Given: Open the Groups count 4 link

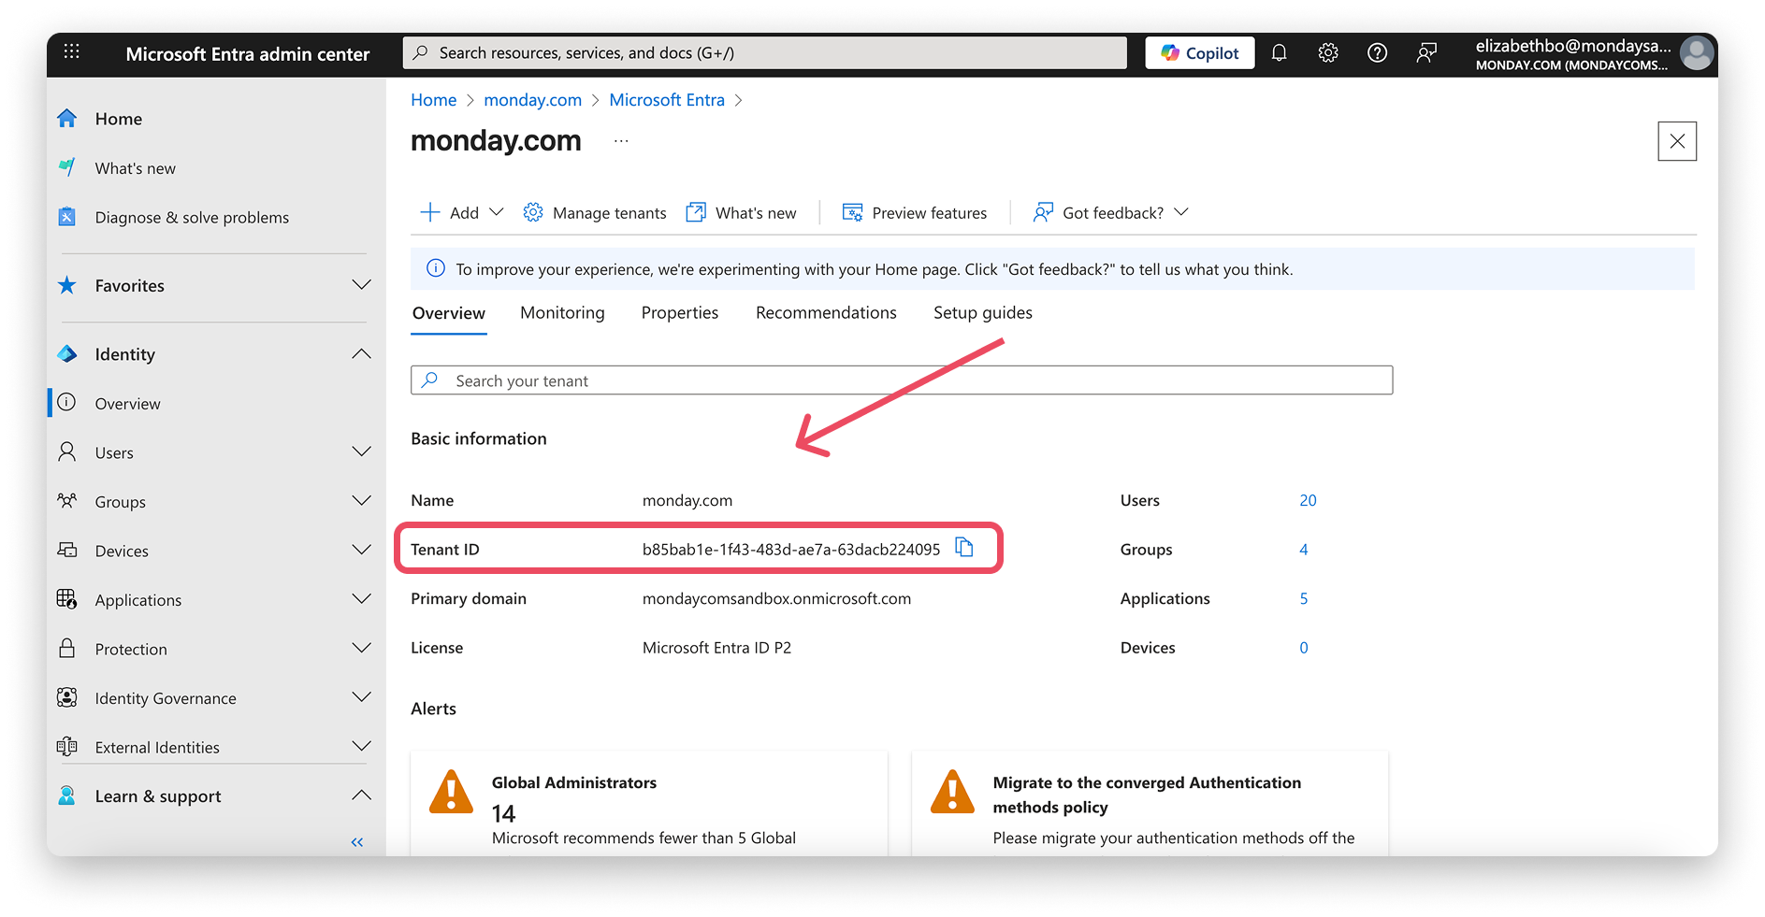Looking at the screenshot, I should coord(1304,550).
